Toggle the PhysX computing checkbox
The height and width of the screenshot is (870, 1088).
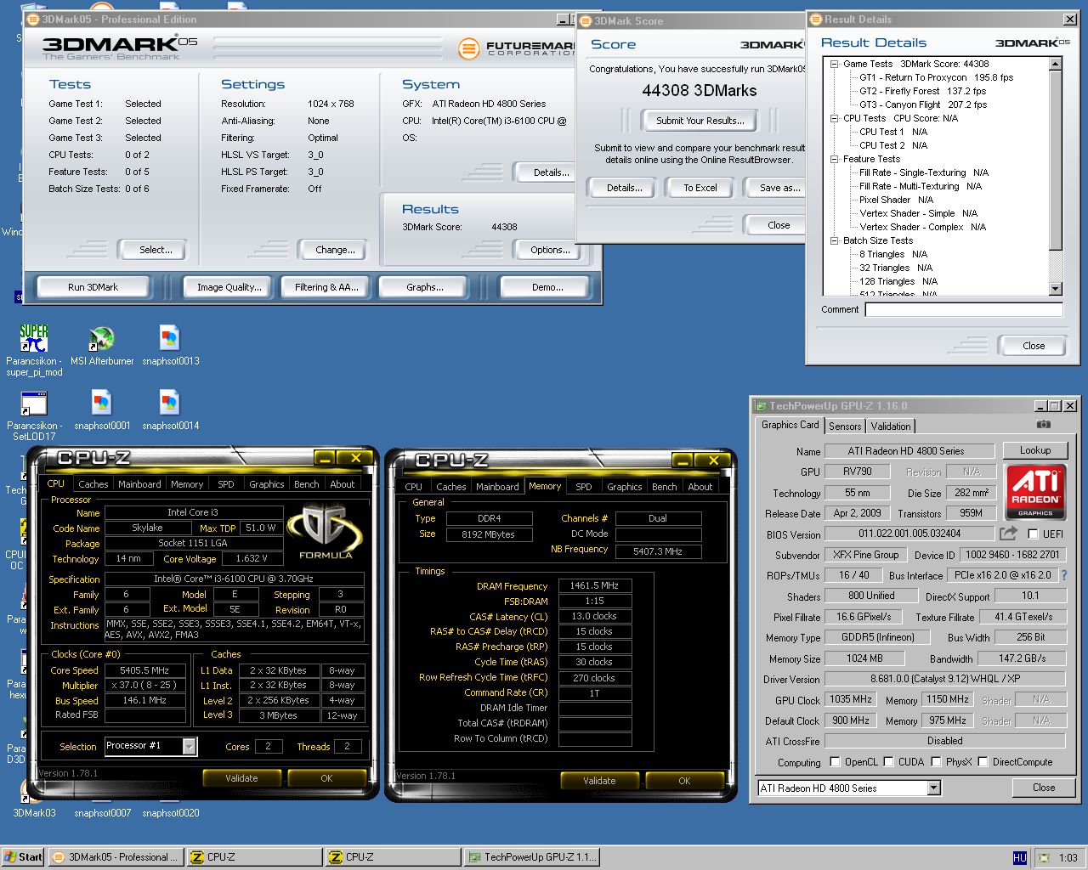(x=936, y=762)
